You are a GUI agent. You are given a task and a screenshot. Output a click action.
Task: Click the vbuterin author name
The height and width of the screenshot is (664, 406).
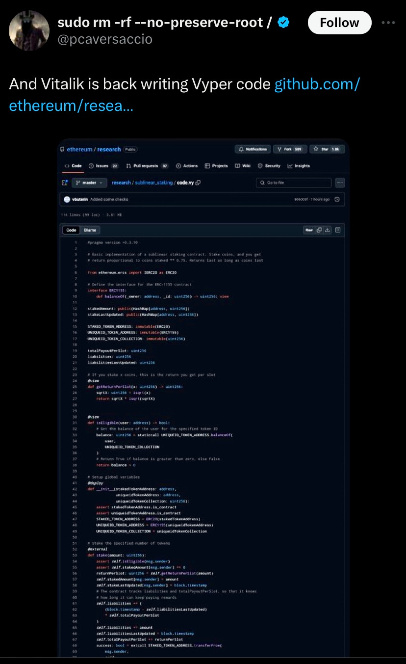[79, 199]
